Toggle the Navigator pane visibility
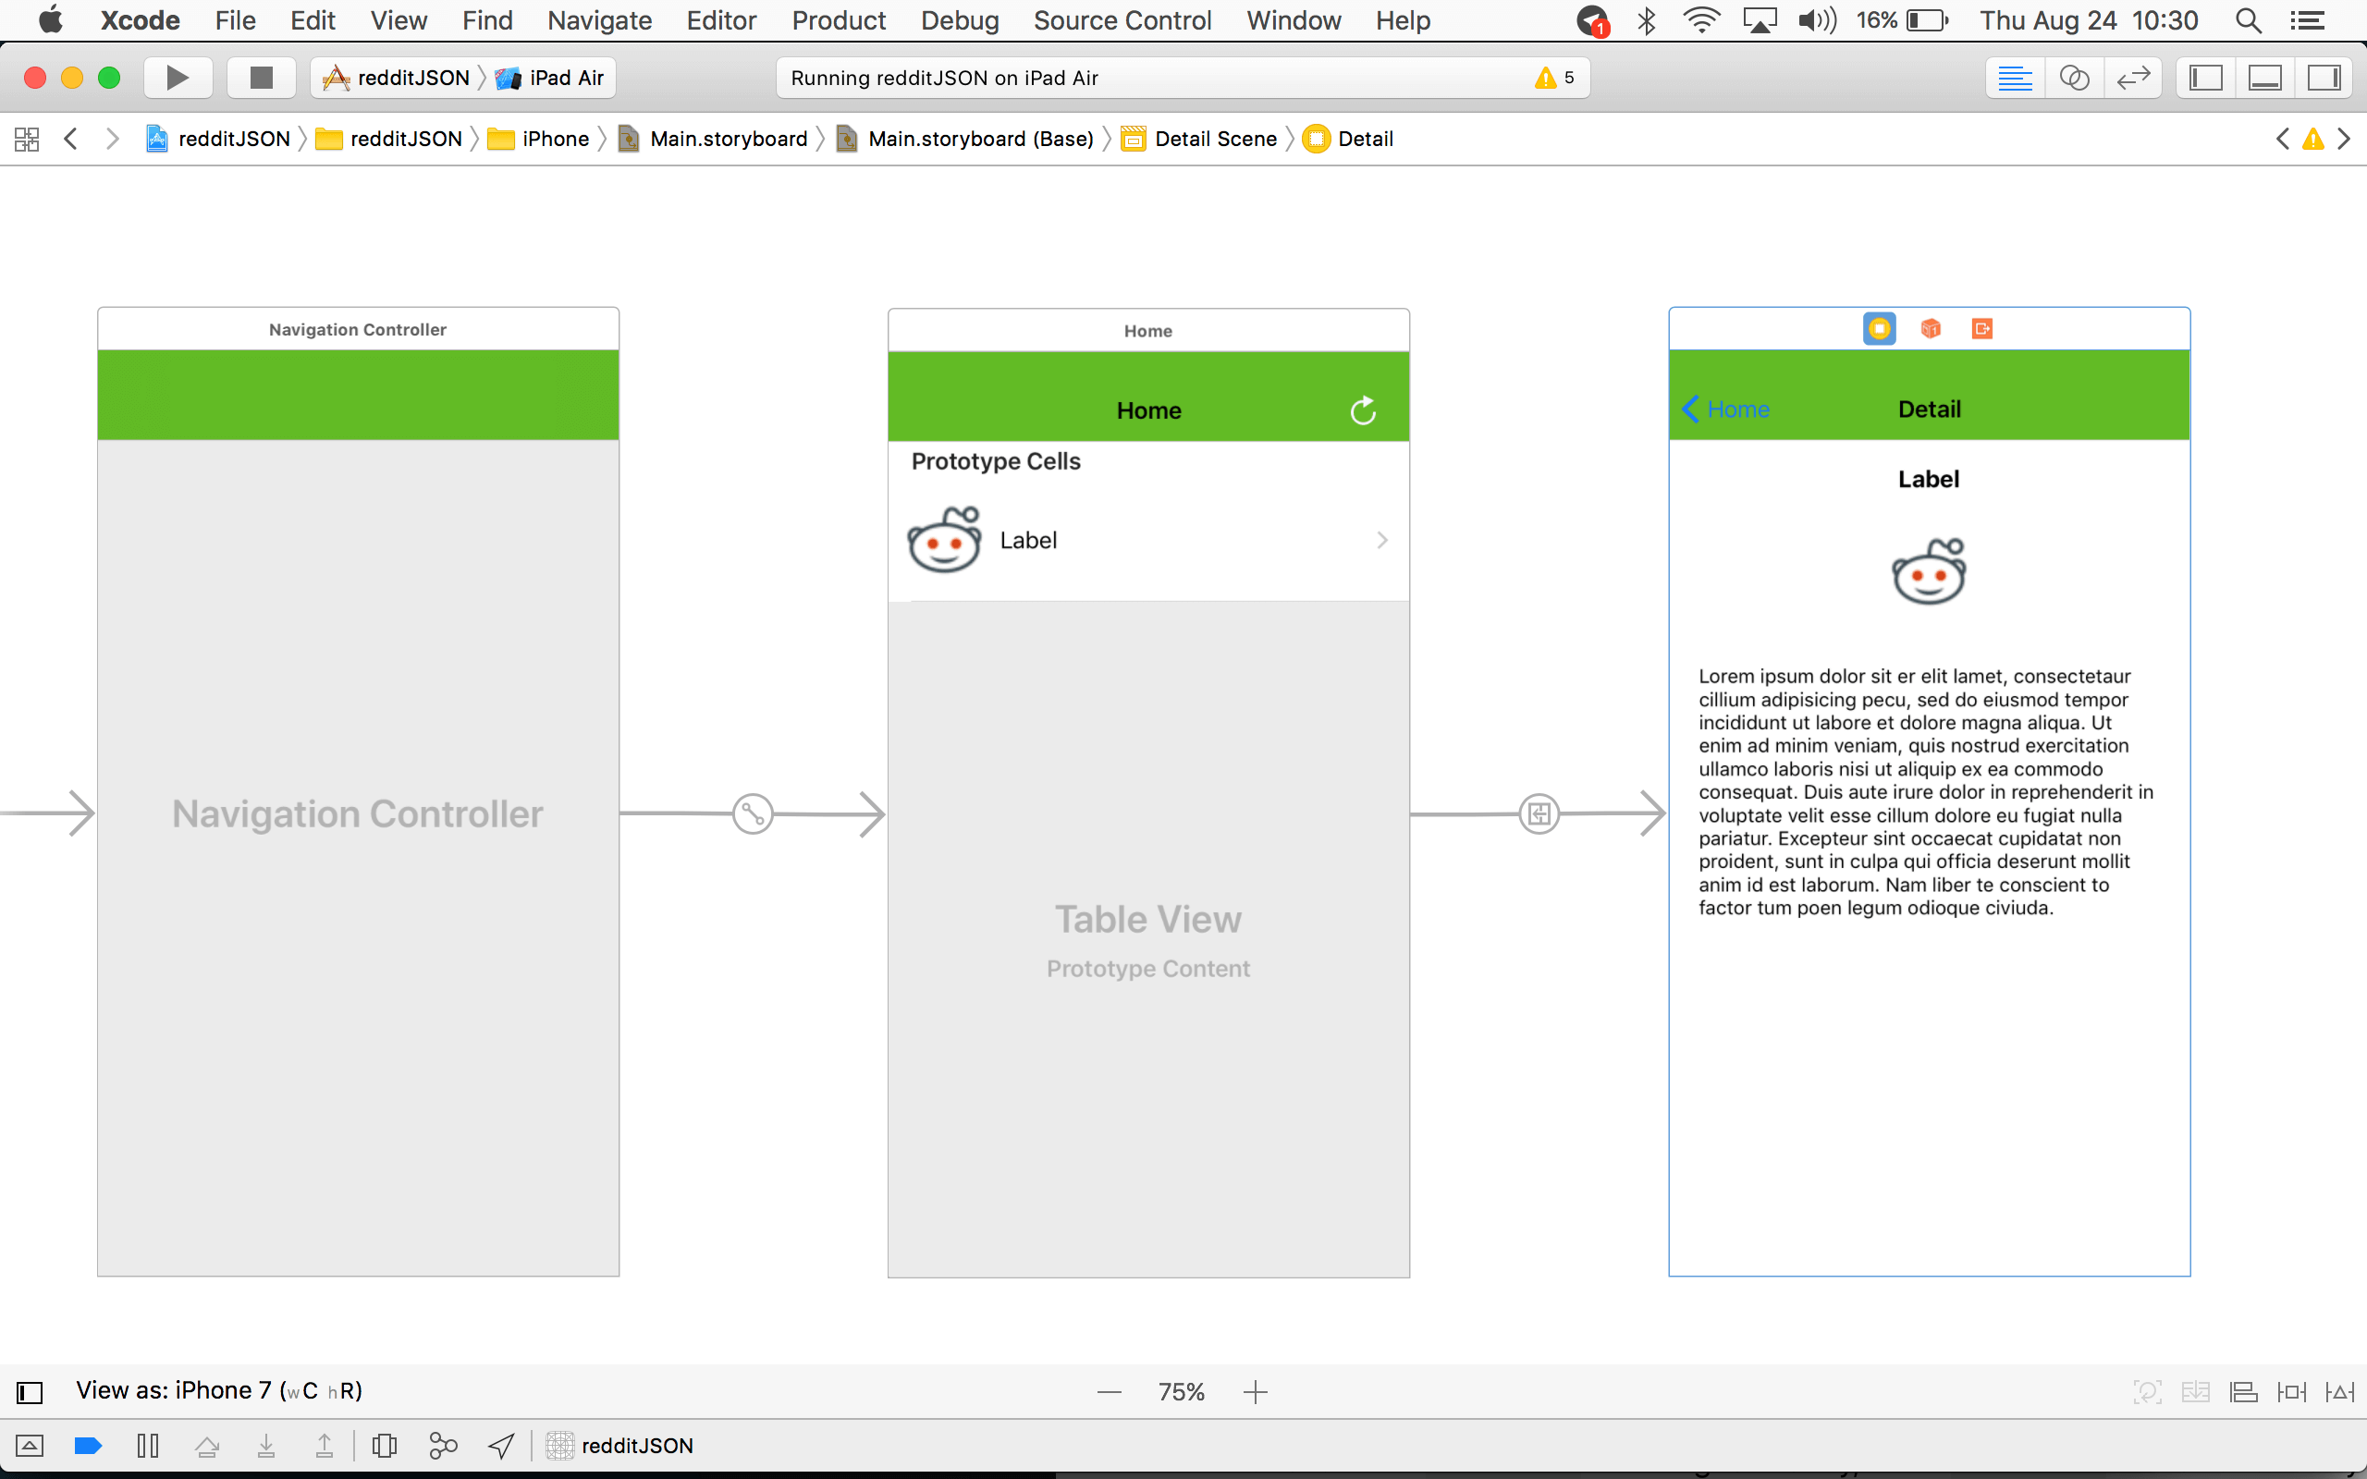The width and height of the screenshot is (2367, 1479). pos(2205,78)
